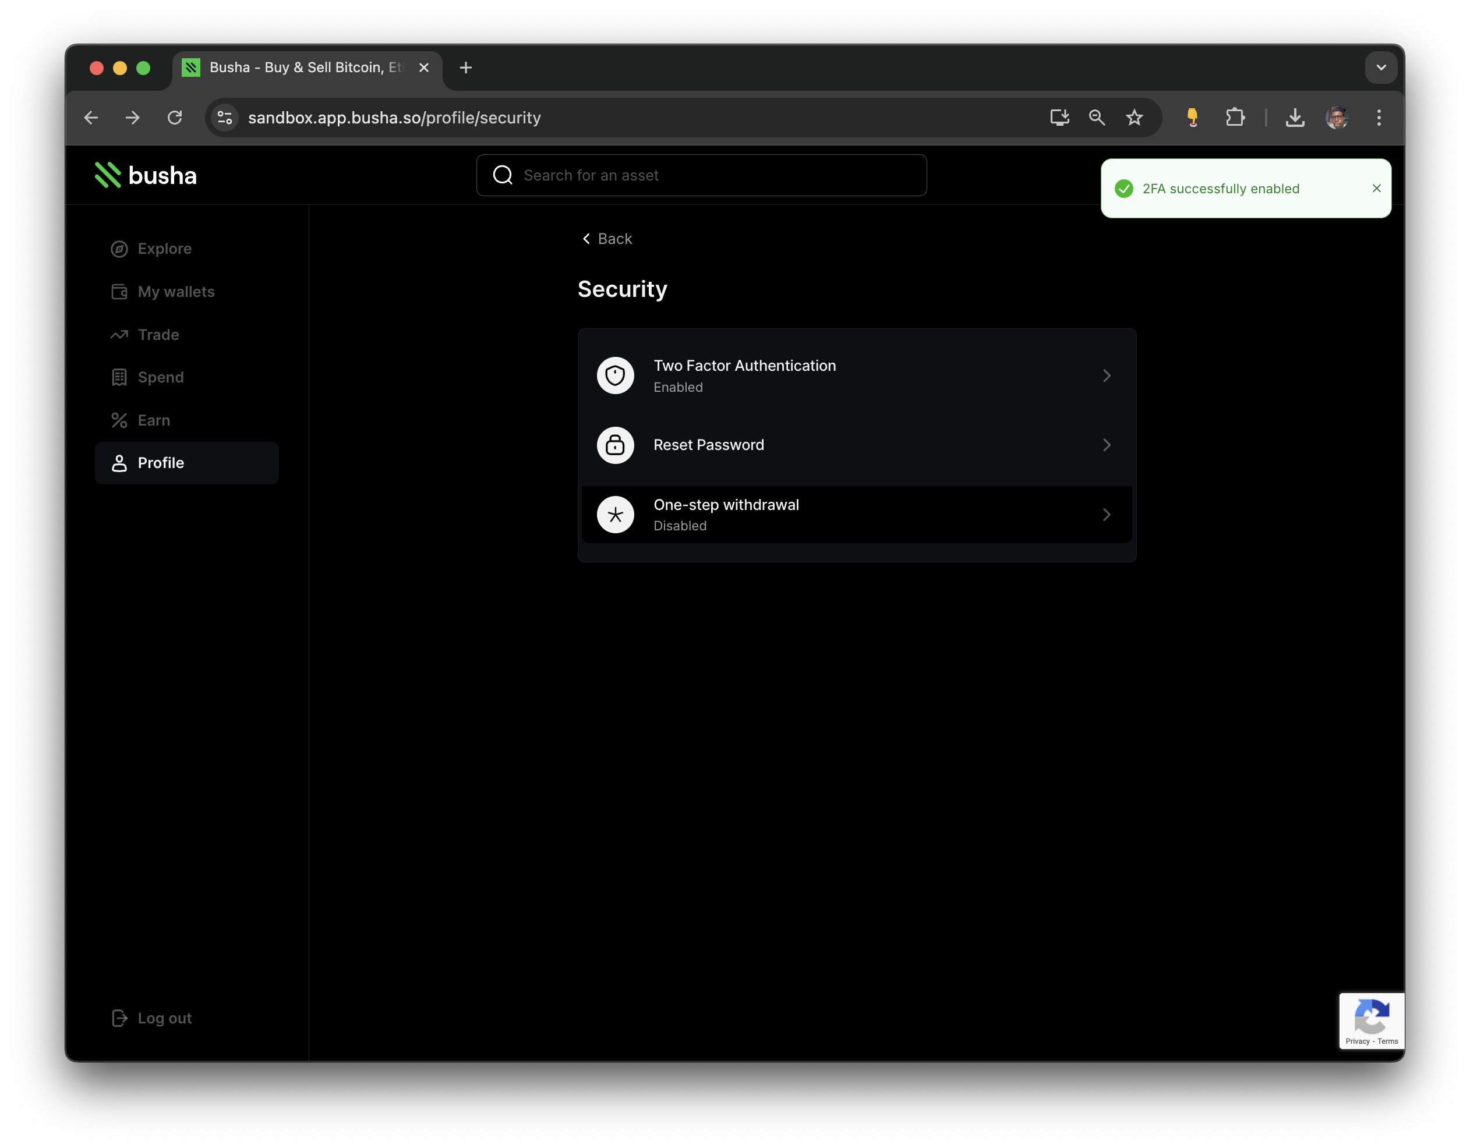Bookmark this page with star icon

(x=1134, y=118)
